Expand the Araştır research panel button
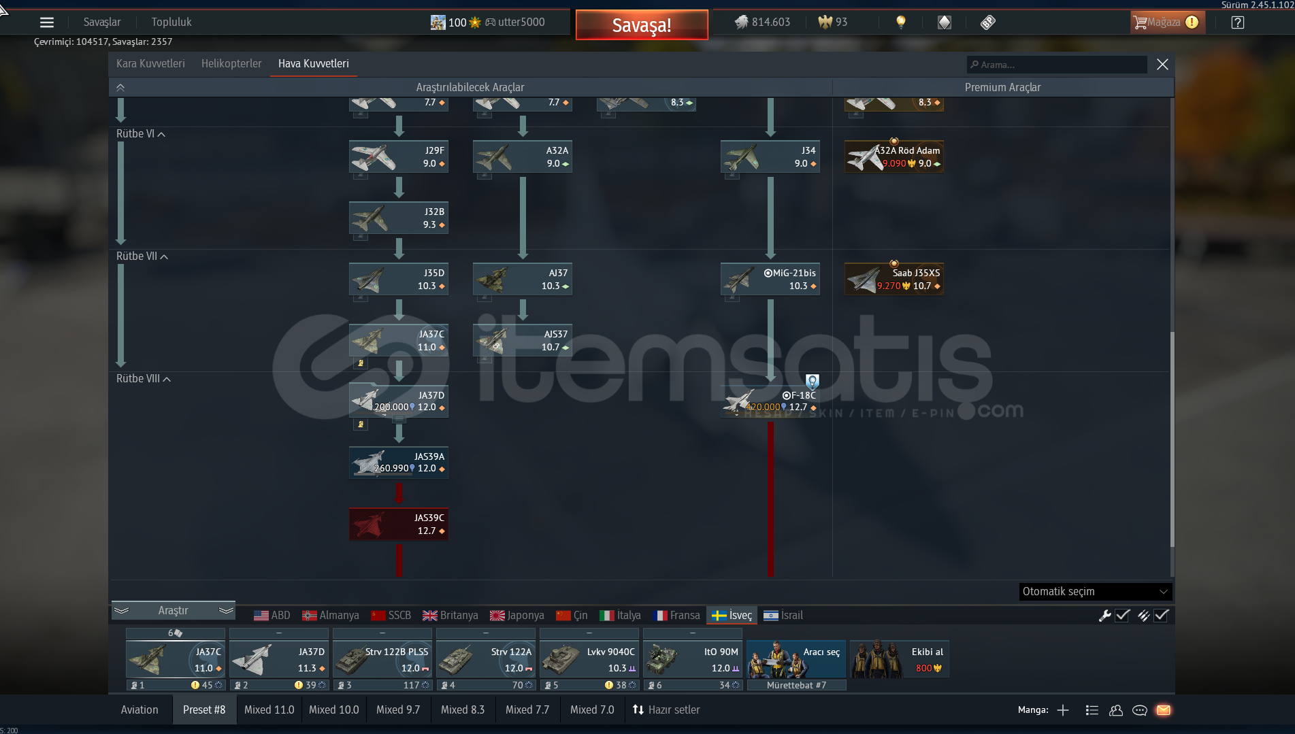The image size is (1295, 734). point(174,611)
